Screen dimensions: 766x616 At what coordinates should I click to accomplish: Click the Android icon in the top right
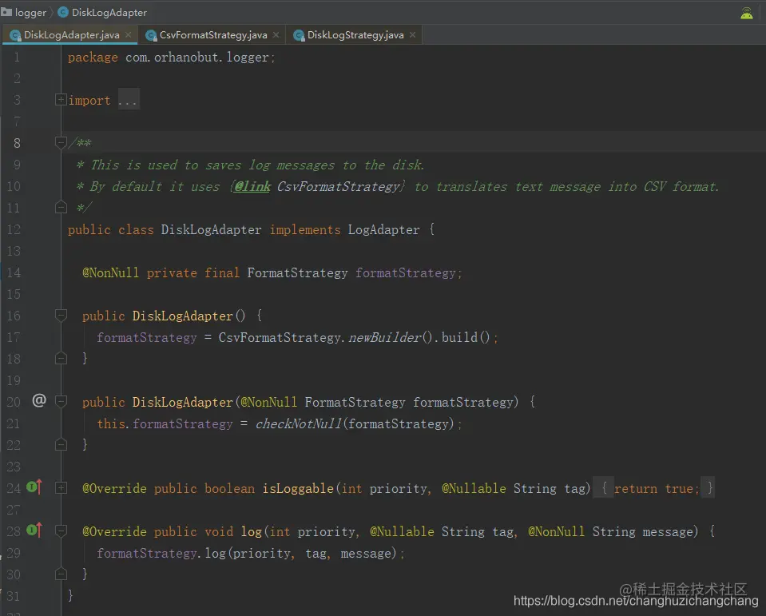[x=747, y=14]
